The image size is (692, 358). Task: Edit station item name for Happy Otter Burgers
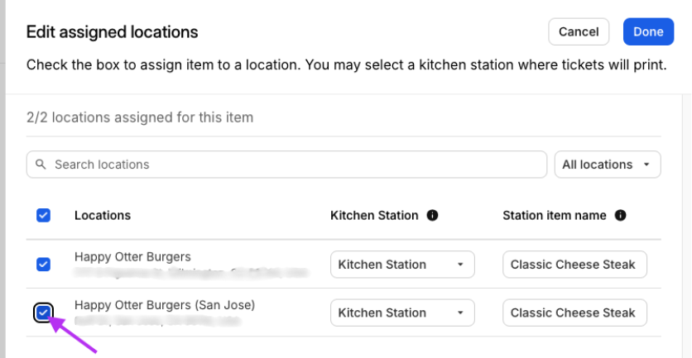[574, 265]
